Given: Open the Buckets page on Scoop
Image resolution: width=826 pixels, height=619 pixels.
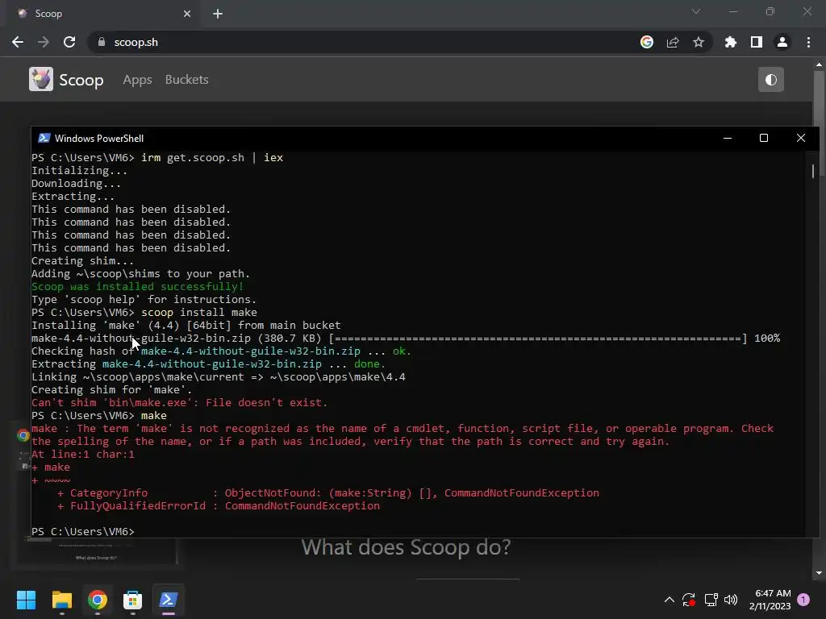Looking at the screenshot, I should (186, 80).
